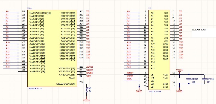Select the A10 net label on U3
The width and height of the screenshot is (216, 104).
(129, 42)
